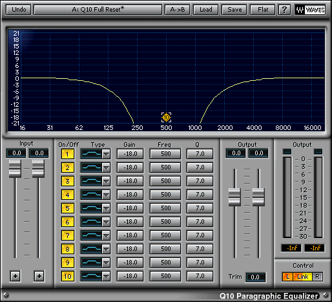Click band 5 bell filter shape icon
Image resolution: width=332 pixels, height=302 pixels.
[92, 208]
